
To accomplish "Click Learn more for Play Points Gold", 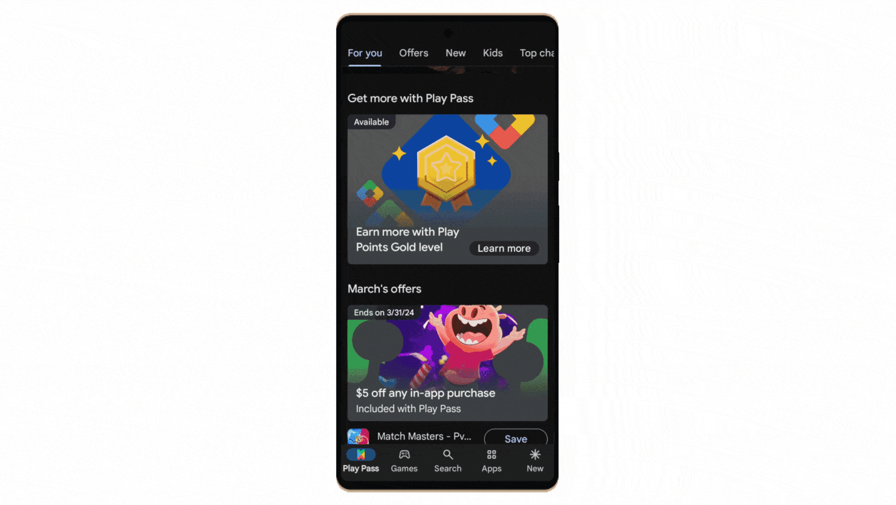I will point(504,248).
